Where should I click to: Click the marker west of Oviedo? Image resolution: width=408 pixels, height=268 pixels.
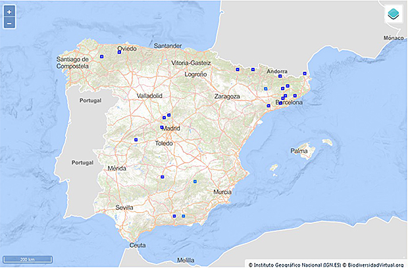coord(102,57)
